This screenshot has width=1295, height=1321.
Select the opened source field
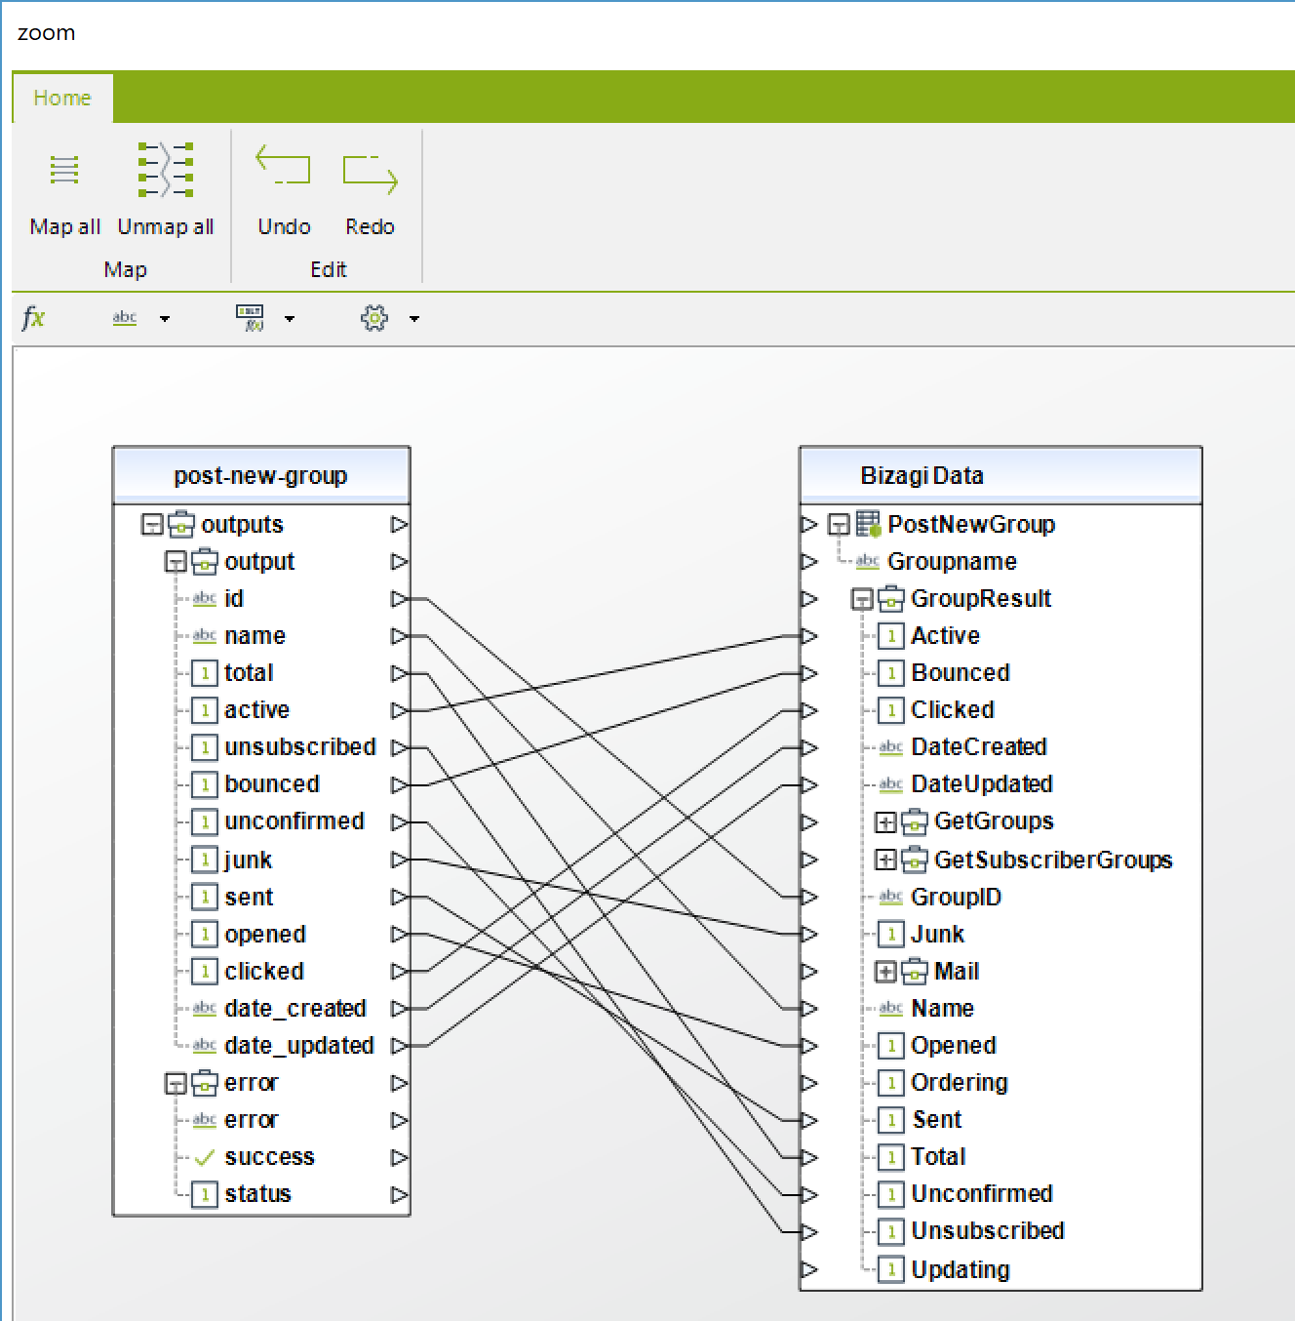(265, 935)
